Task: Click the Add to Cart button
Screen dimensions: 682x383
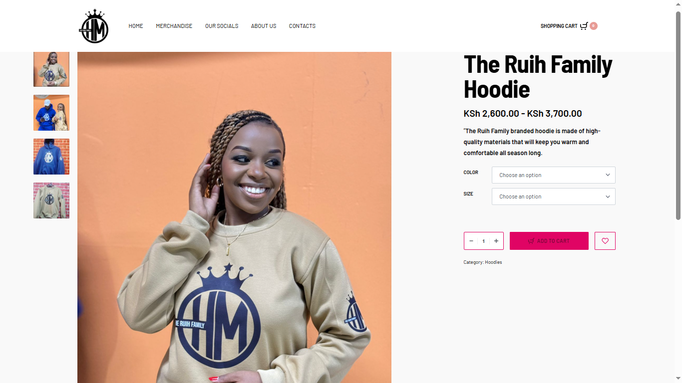Action: click(x=549, y=241)
